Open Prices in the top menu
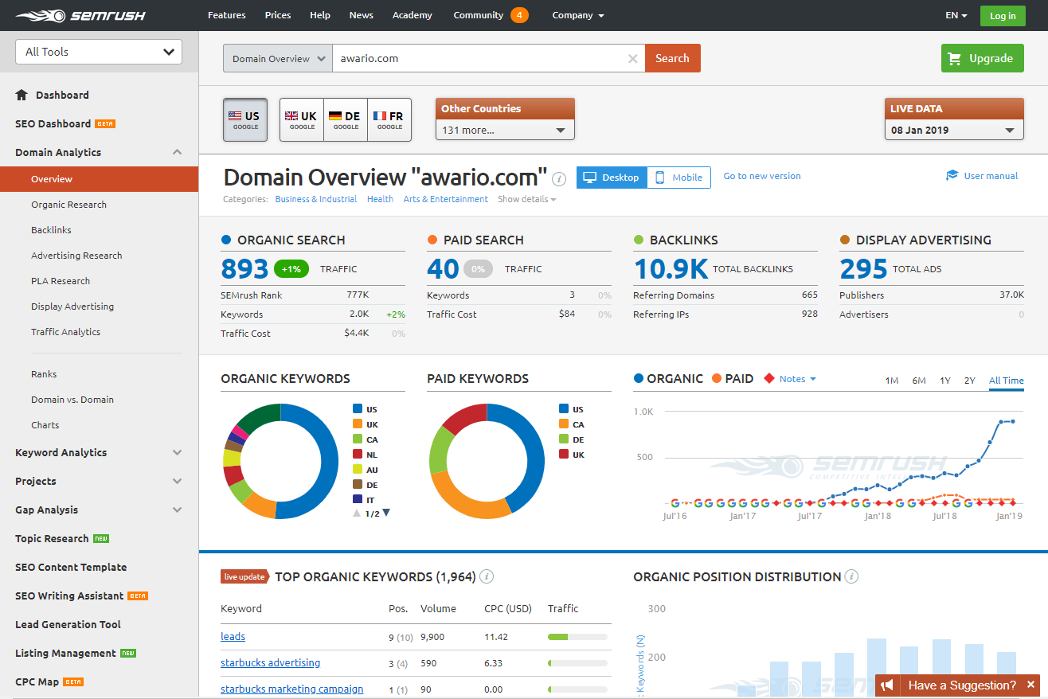 [x=277, y=15]
